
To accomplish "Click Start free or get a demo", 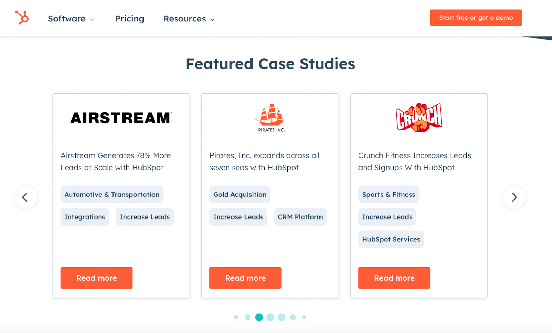I will click(476, 18).
